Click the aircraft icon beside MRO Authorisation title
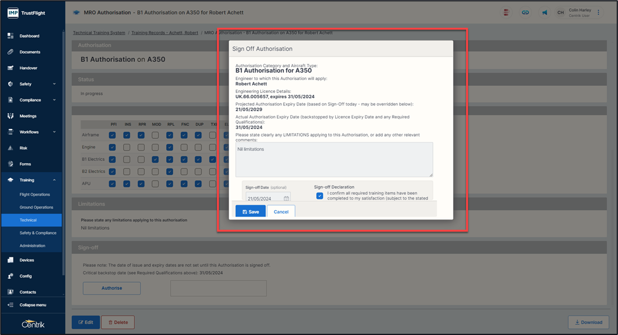Viewport: 618px width, 335px height. pyautogui.click(x=77, y=12)
